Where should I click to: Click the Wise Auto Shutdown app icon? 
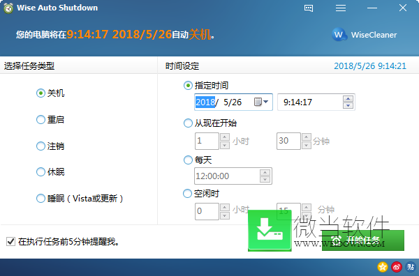tap(8, 8)
